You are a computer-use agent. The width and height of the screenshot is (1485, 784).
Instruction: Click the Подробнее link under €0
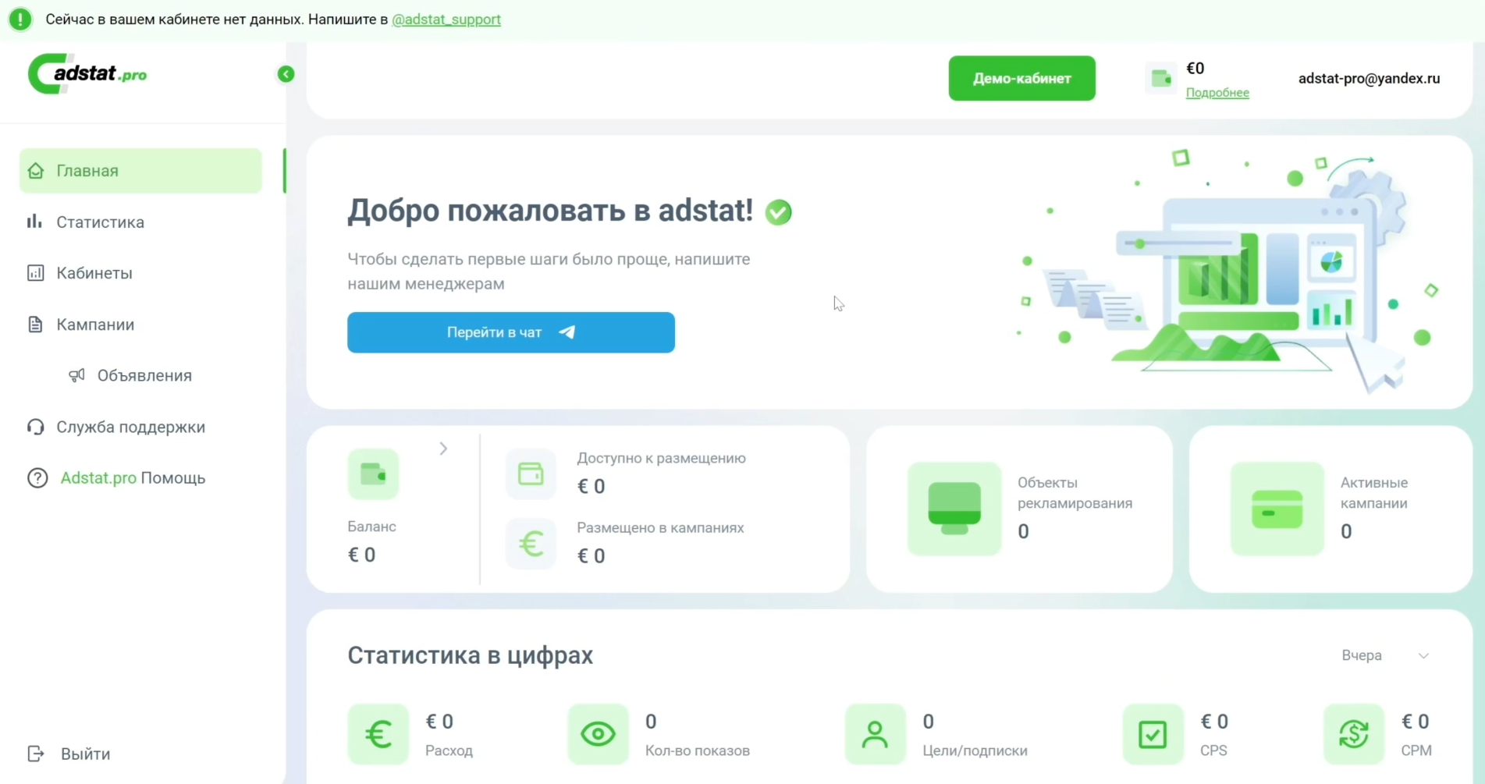(1217, 93)
